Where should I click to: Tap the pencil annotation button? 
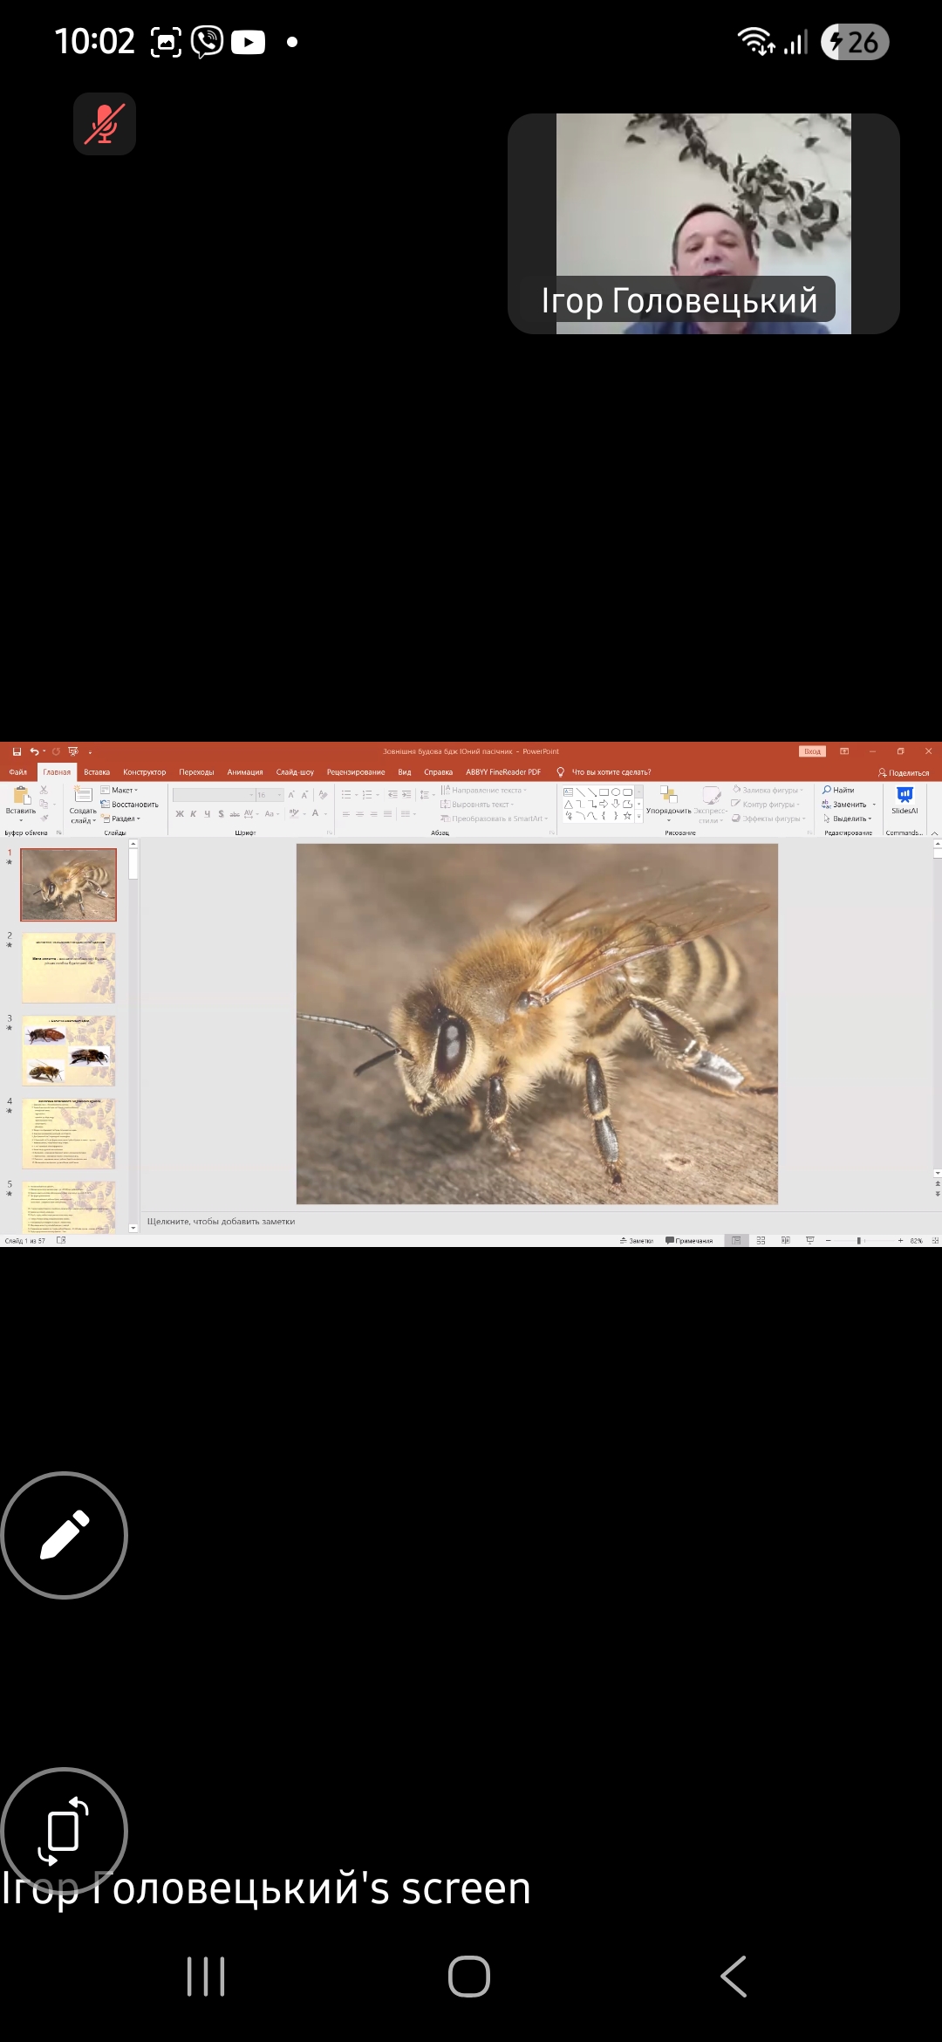coord(65,1535)
